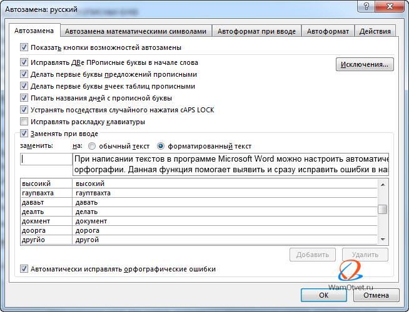Enable Исправлять раскладку клавиатуры checkbox

[24, 122]
